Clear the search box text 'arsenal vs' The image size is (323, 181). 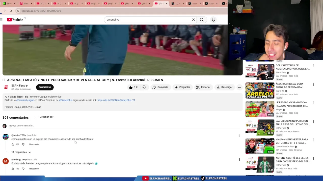[x=193, y=20]
